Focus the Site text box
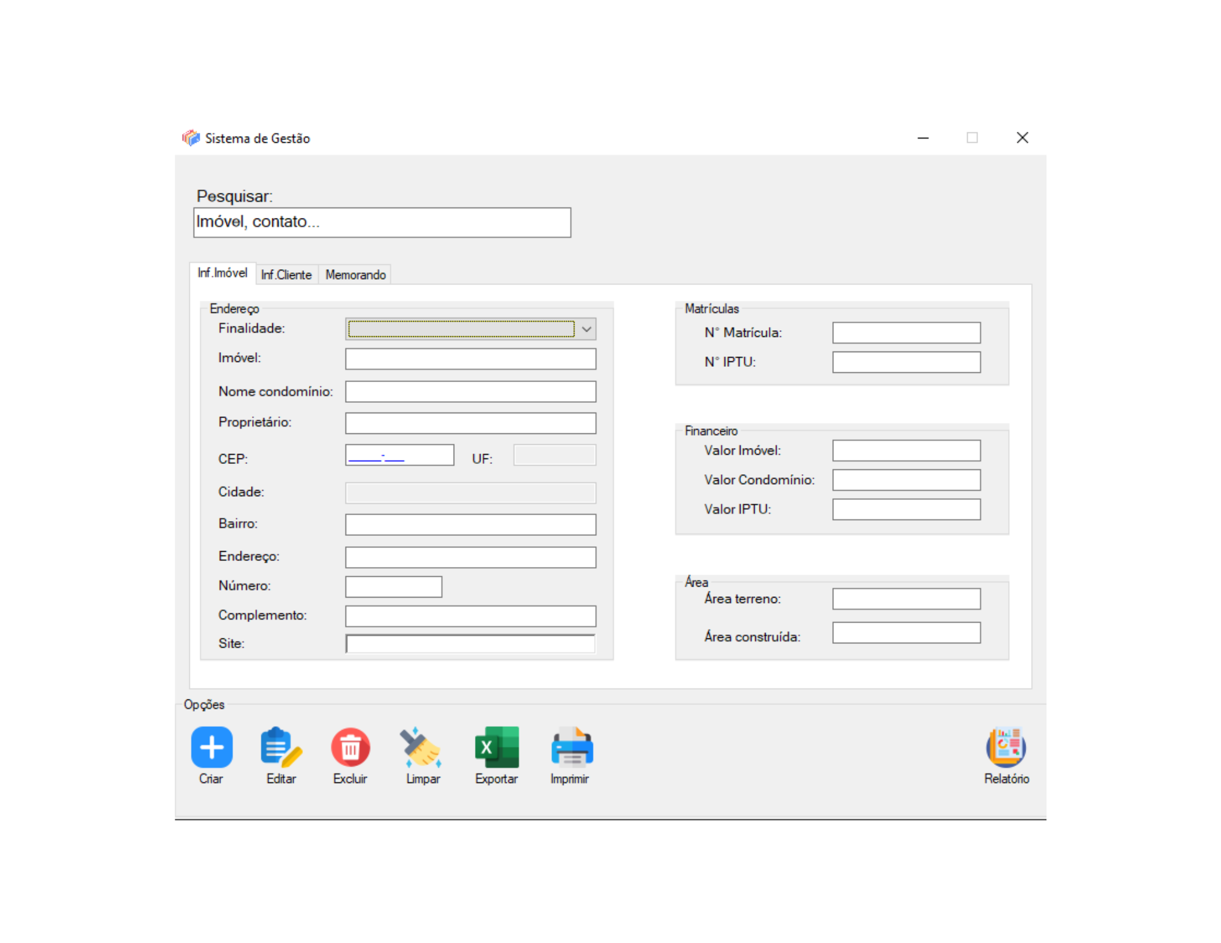The image size is (1221, 943). pyautogui.click(x=470, y=644)
